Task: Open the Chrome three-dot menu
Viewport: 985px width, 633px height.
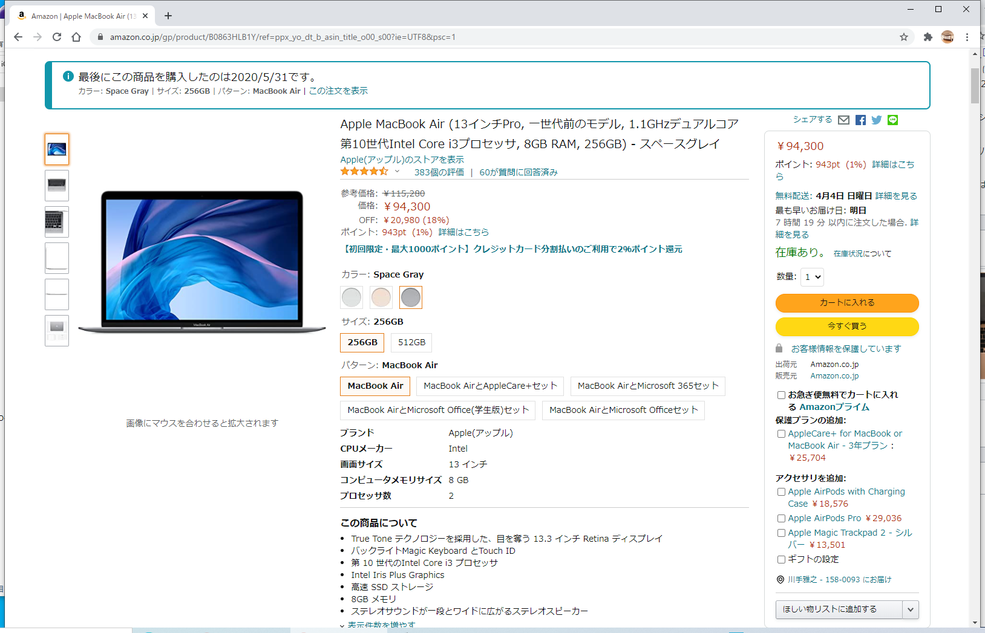Action: point(967,37)
